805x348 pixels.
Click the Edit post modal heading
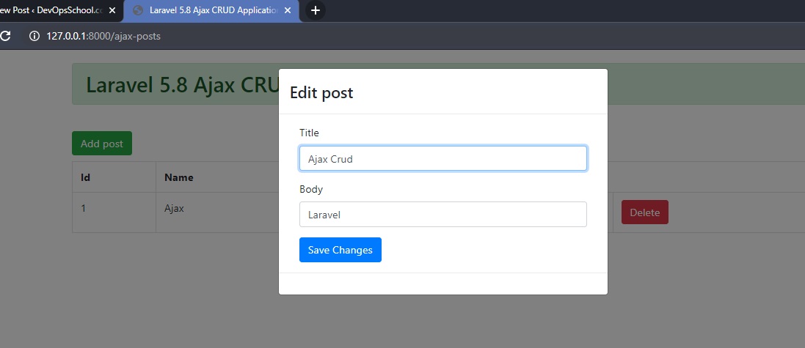(321, 92)
